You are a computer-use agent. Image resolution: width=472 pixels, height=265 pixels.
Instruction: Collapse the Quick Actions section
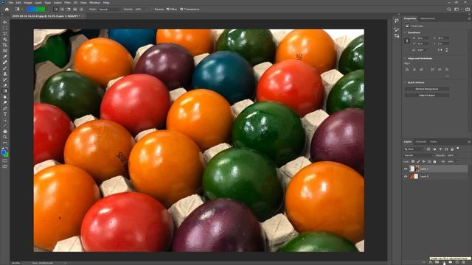[x=405, y=82]
